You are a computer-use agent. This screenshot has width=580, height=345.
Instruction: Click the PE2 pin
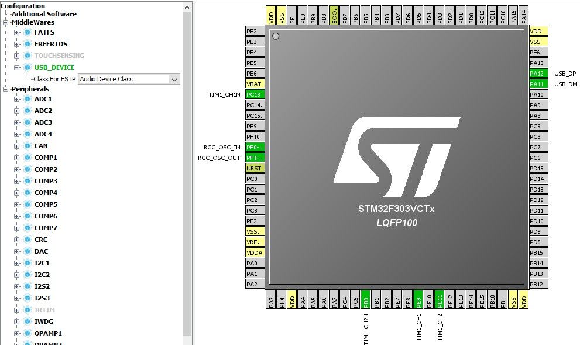tap(255, 31)
